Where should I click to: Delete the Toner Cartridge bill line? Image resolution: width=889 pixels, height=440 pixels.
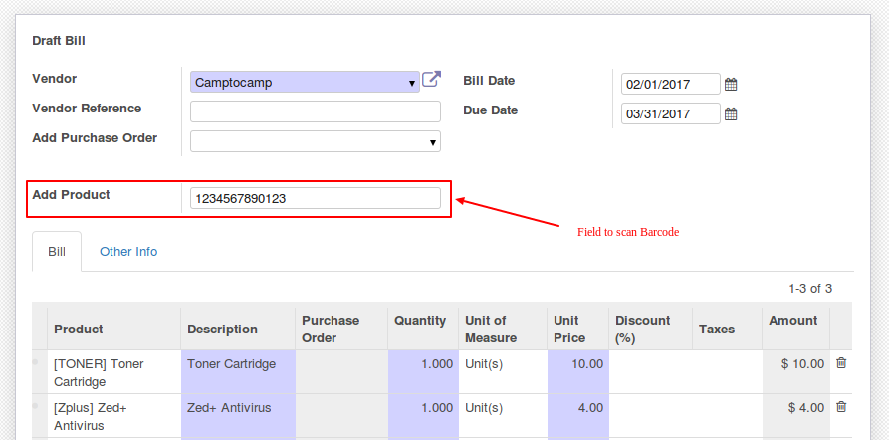pyautogui.click(x=841, y=363)
